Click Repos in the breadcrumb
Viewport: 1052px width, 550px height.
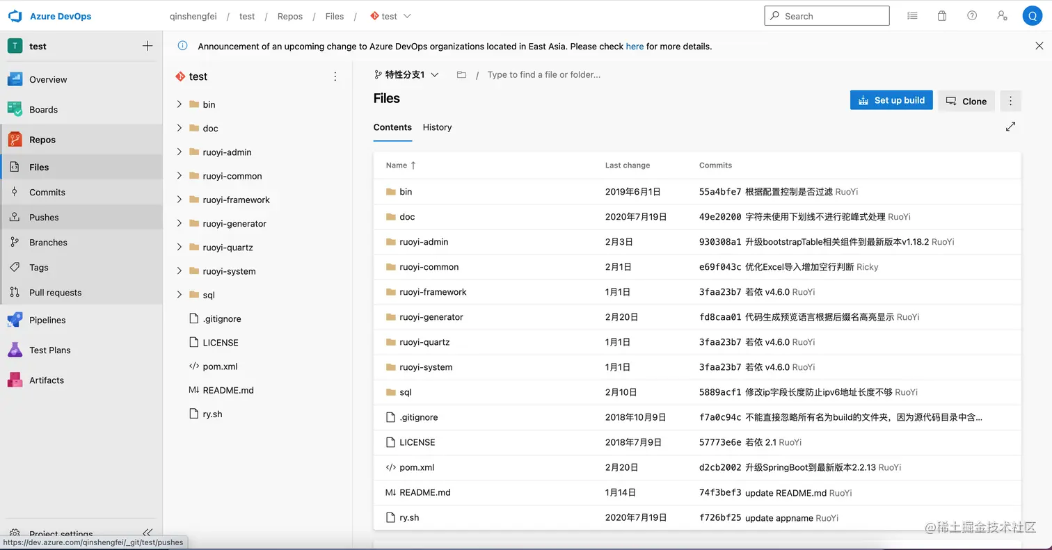(290, 16)
